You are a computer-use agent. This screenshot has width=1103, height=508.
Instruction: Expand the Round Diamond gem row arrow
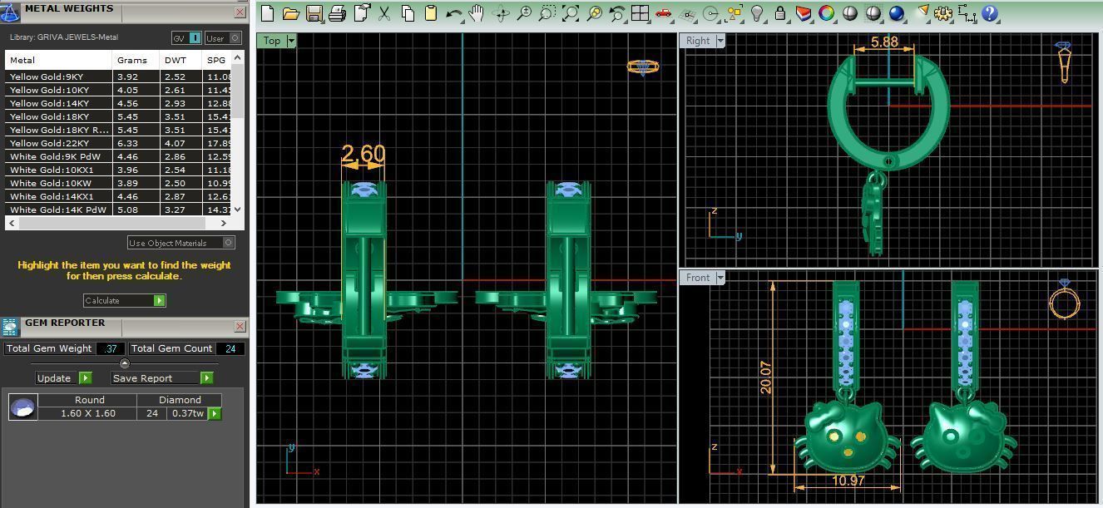tap(215, 413)
